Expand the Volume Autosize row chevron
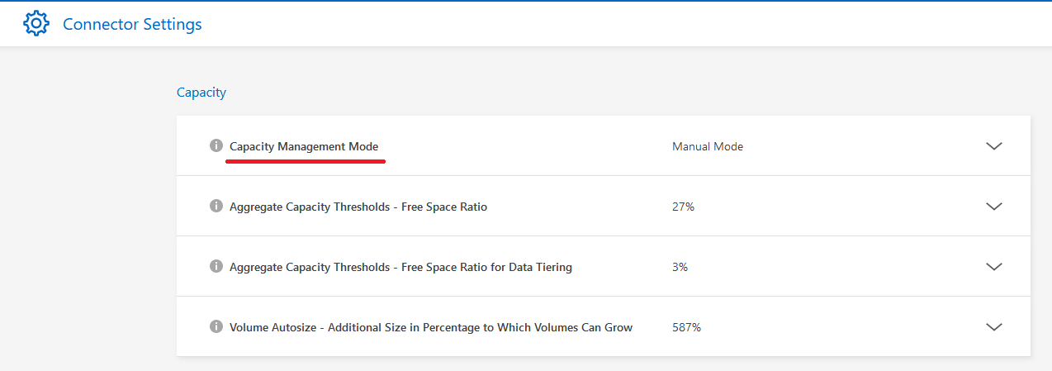The width and height of the screenshot is (1052, 371). [994, 327]
